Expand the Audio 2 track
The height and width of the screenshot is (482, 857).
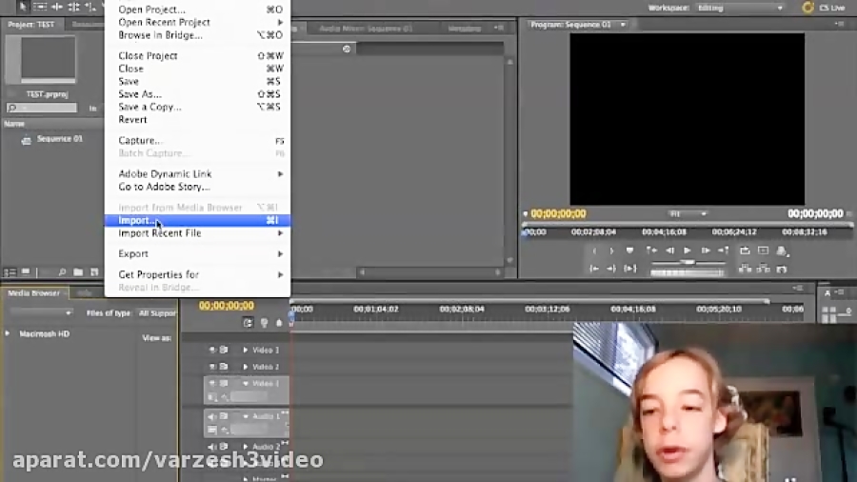coord(246,447)
